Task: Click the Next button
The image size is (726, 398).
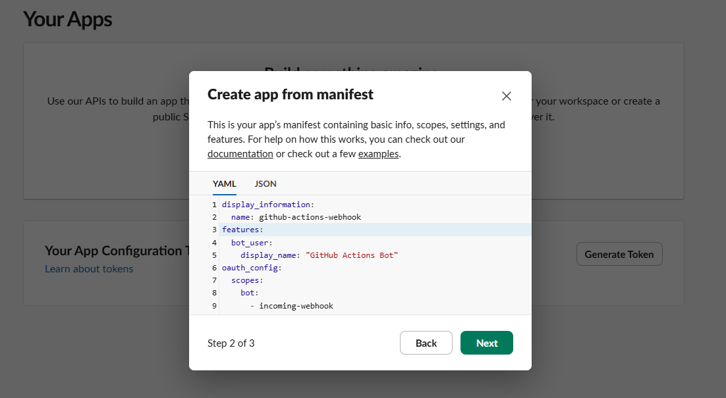Action: click(487, 343)
